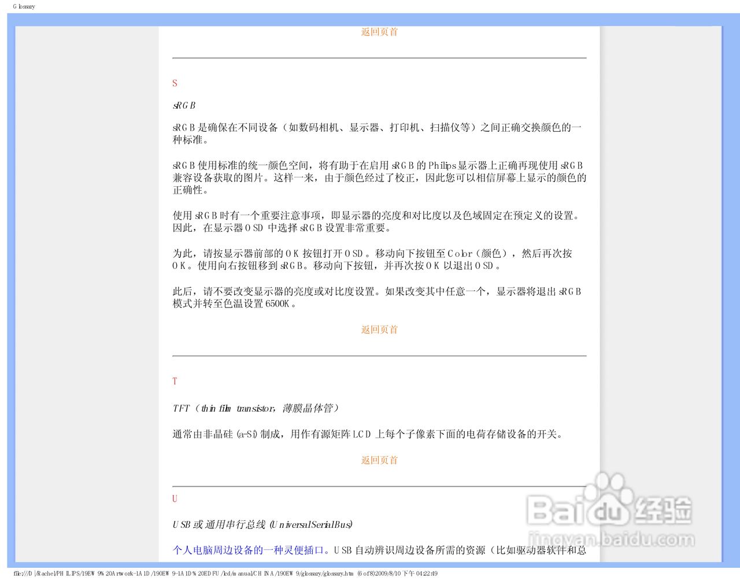Click the paragraph beginning 此后，请不要改变显示器的亮度

coord(377,297)
